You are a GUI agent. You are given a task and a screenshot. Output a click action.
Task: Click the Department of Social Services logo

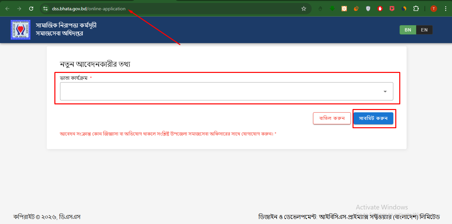21,29
